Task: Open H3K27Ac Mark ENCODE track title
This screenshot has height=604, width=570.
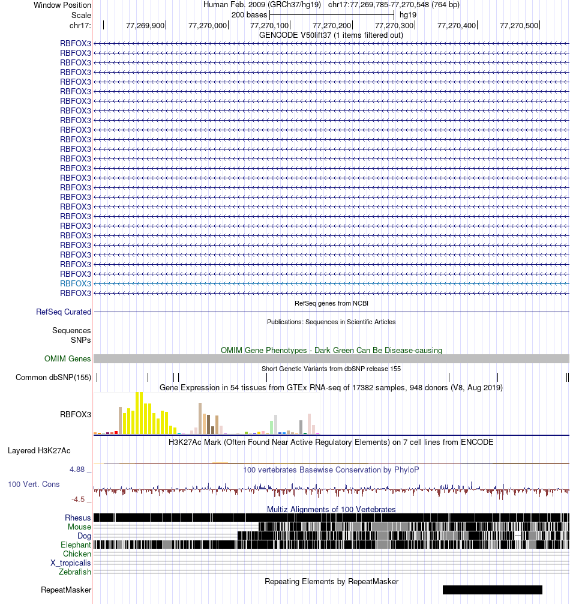Action: tap(331, 442)
